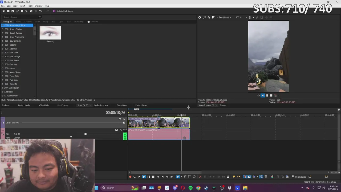
Task: Open Video Preview properties gear icon
Action: (x=200, y=17)
